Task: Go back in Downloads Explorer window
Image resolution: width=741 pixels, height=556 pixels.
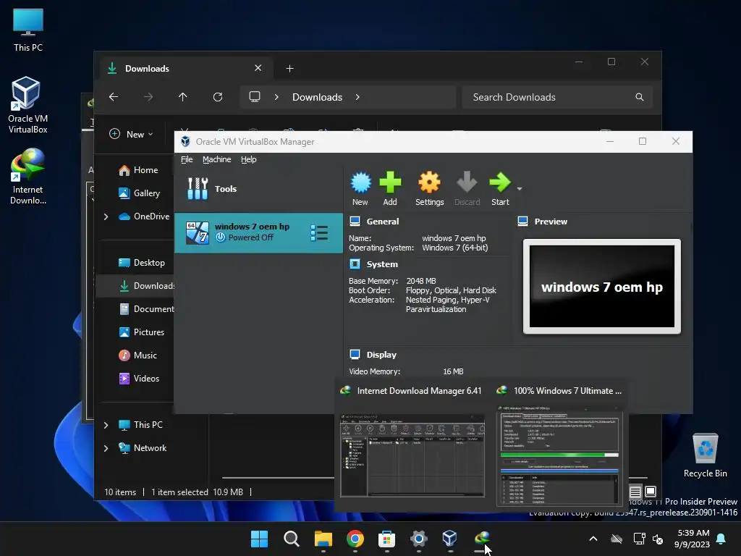Action: click(x=114, y=97)
